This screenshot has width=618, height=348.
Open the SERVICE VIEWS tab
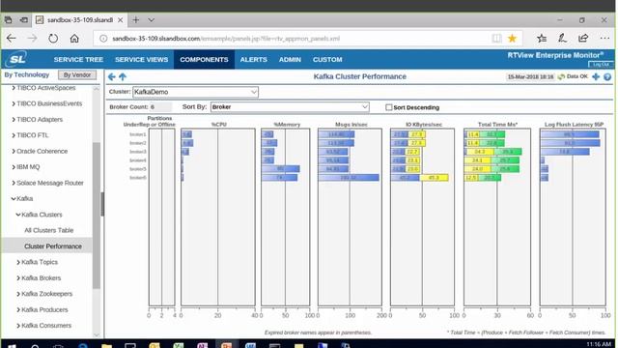[x=142, y=60]
